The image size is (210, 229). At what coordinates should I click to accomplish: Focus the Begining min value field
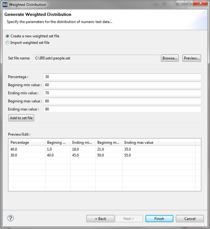122,85
